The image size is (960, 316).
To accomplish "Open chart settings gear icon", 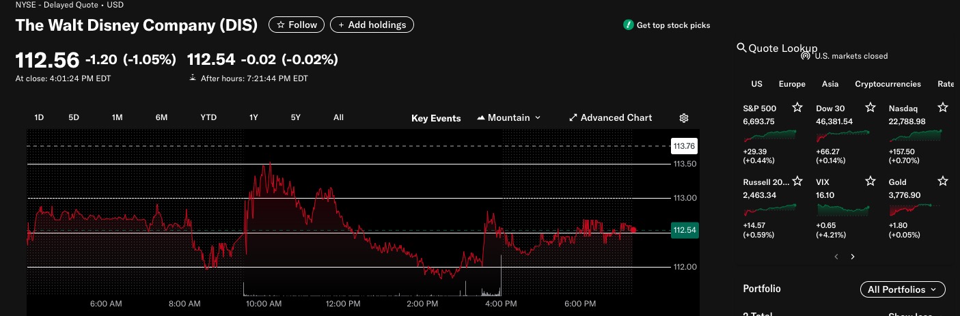I will (x=684, y=118).
